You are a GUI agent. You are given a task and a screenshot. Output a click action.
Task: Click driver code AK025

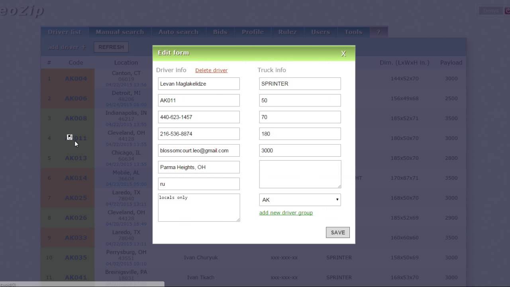click(x=76, y=198)
